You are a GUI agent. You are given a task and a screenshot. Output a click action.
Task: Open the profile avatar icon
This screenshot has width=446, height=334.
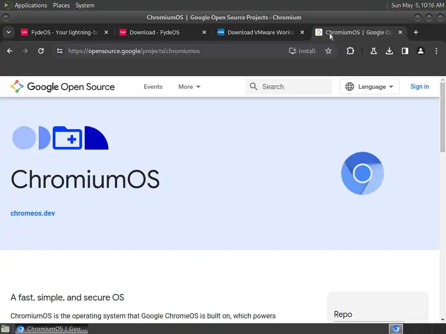(420, 51)
